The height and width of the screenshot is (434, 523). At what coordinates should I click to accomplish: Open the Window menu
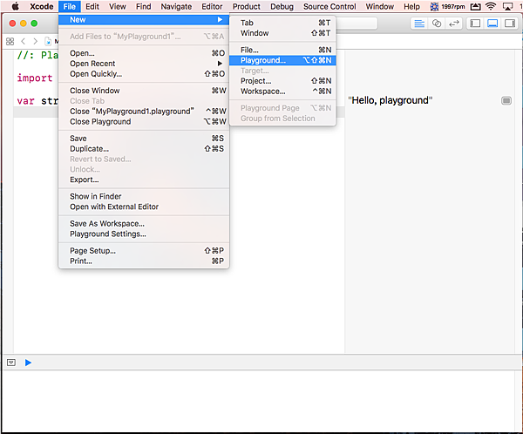[x=379, y=6]
